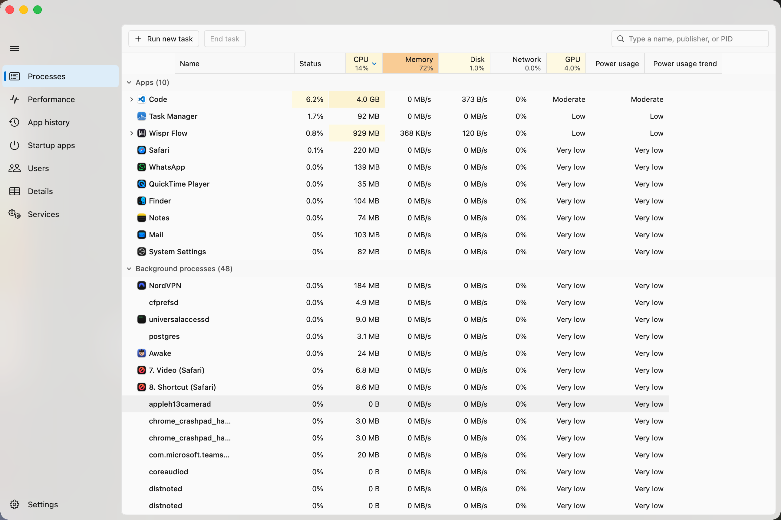Click the Notes app icon
The width and height of the screenshot is (781, 520).
pos(141,218)
